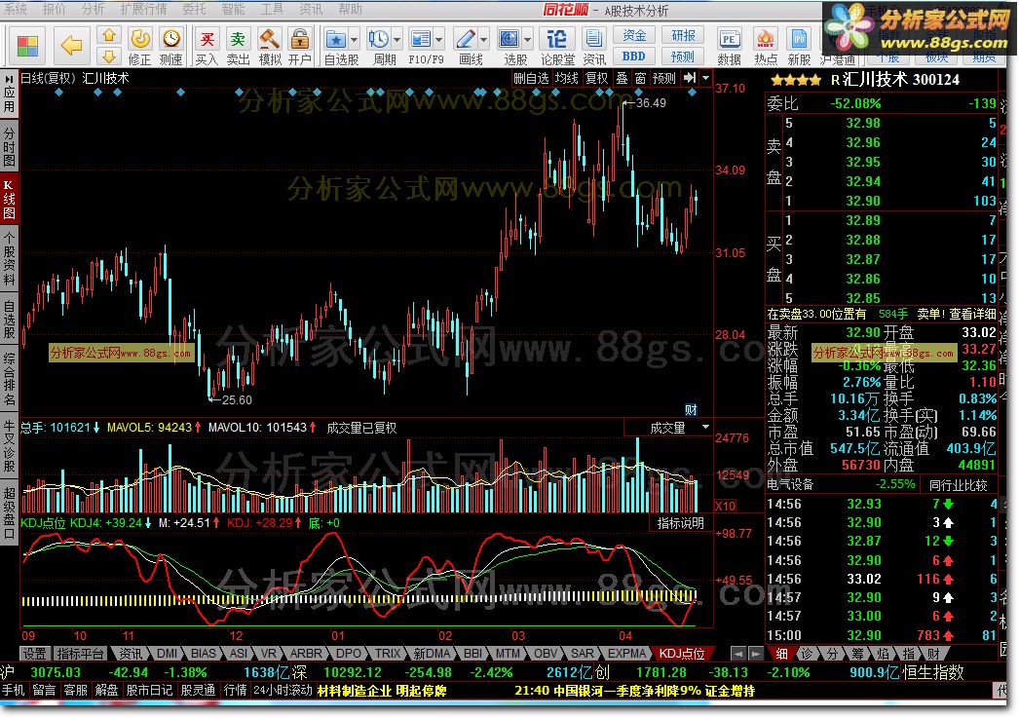Switch to 筹 chip distribution tab
Image resolution: width=1019 pixels, height=718 pixels.
[857, 654]
